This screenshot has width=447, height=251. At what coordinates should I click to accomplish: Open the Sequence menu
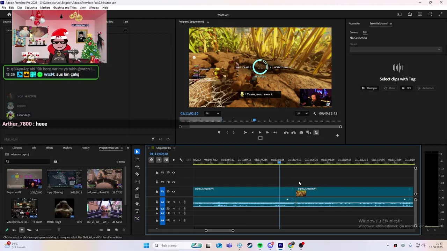click(31, 8)
